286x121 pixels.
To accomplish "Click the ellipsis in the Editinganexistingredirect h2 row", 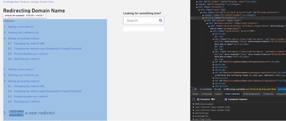I will tap(280, 81).
